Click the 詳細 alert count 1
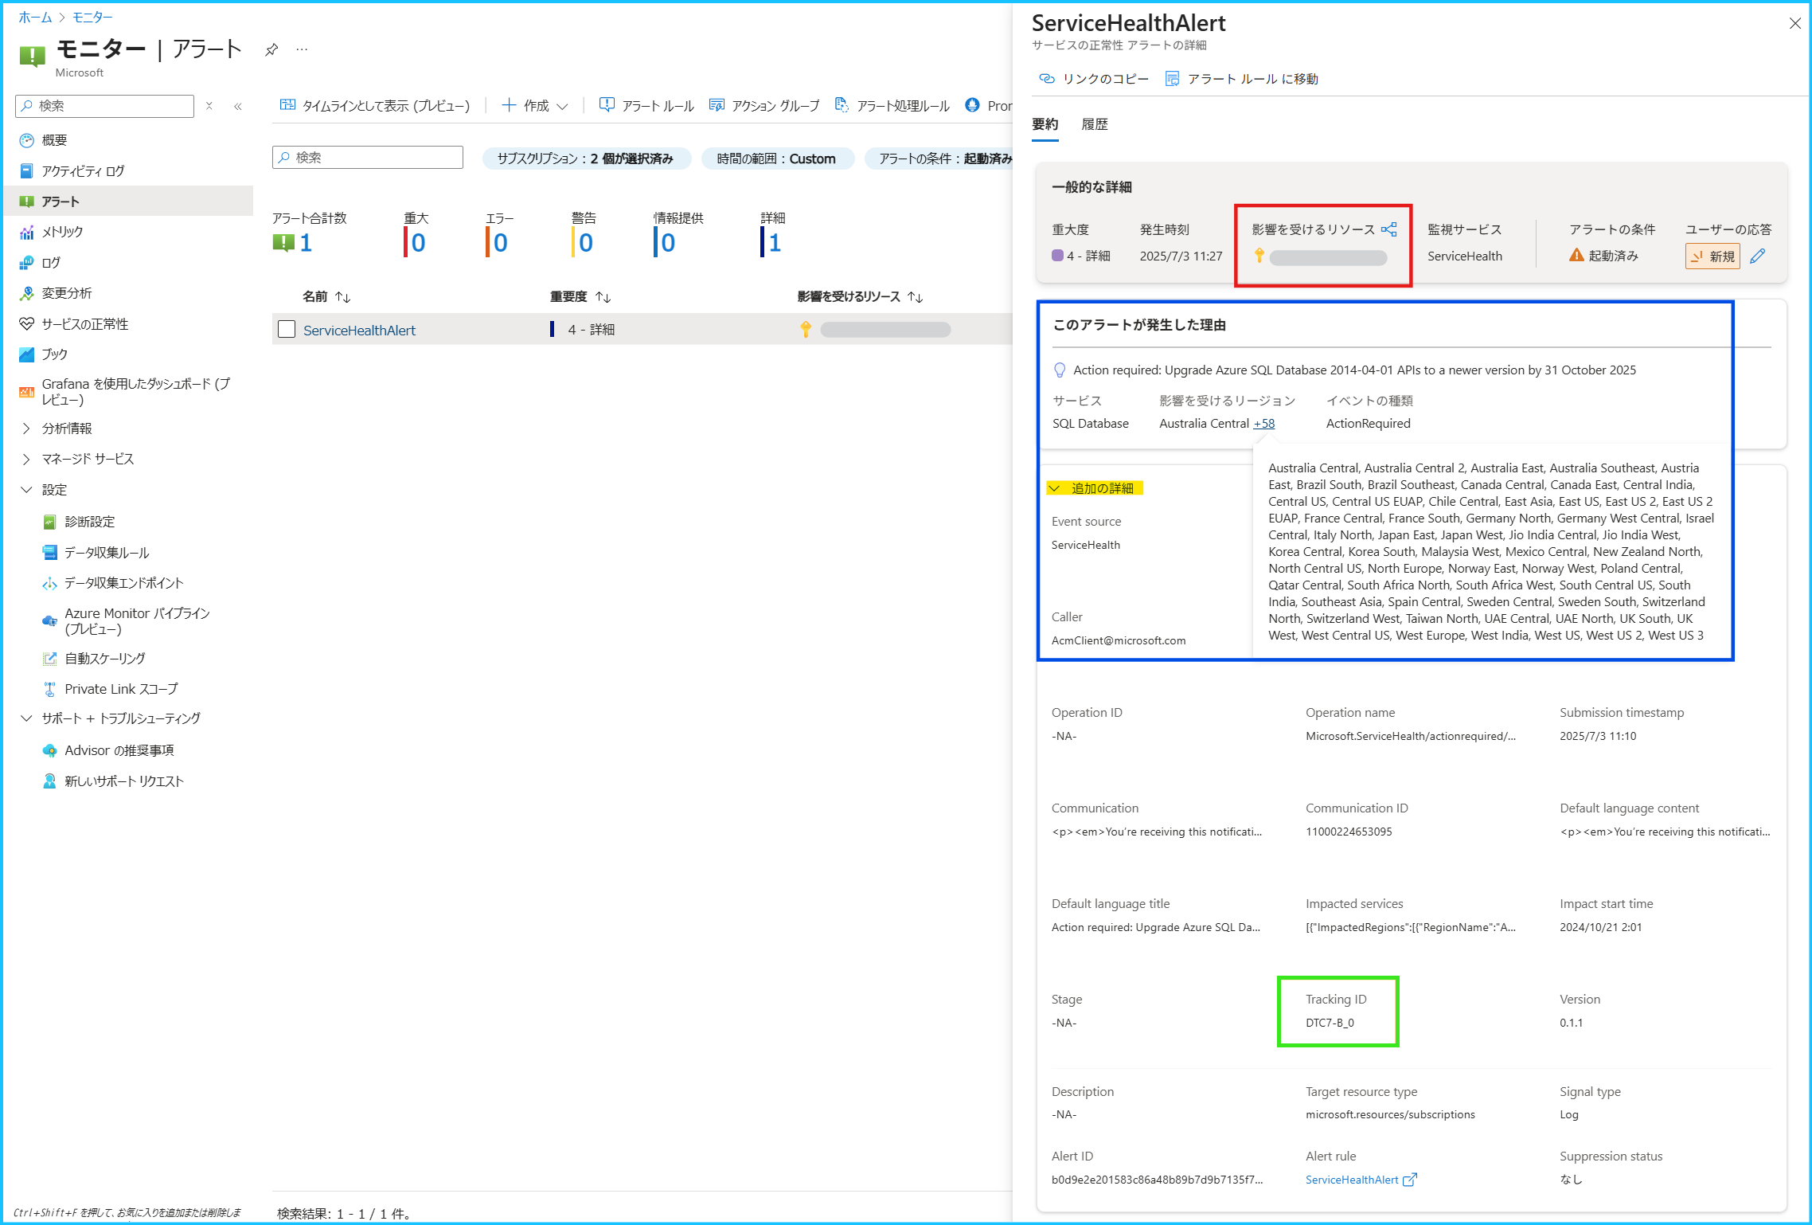Screen dimensions: 1812x1225 coord(775,242)
